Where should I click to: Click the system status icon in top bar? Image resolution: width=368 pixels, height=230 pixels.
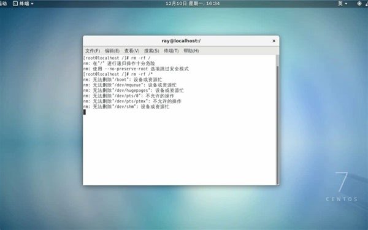pos(359,4)
